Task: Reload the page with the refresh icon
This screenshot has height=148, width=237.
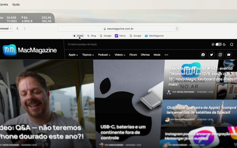Action: click(177, 29)
